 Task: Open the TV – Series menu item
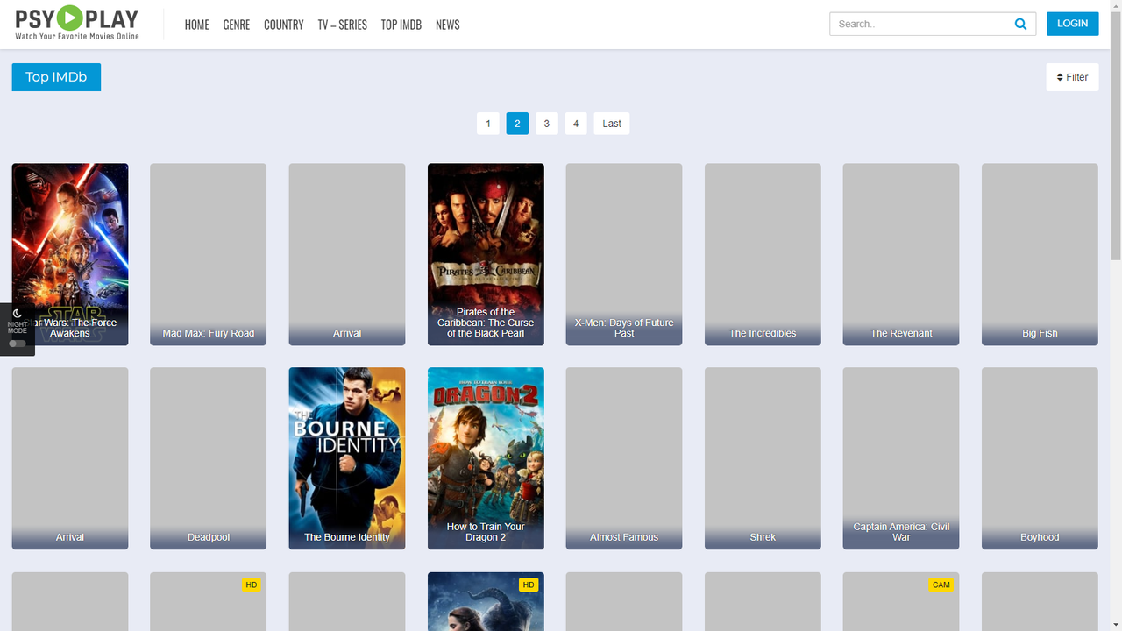point(343,25)
